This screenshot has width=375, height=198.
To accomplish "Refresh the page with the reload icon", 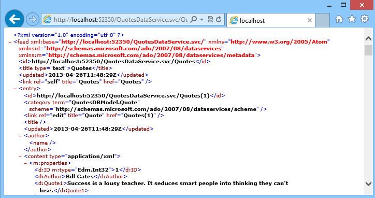I will (x=219, y=19).
